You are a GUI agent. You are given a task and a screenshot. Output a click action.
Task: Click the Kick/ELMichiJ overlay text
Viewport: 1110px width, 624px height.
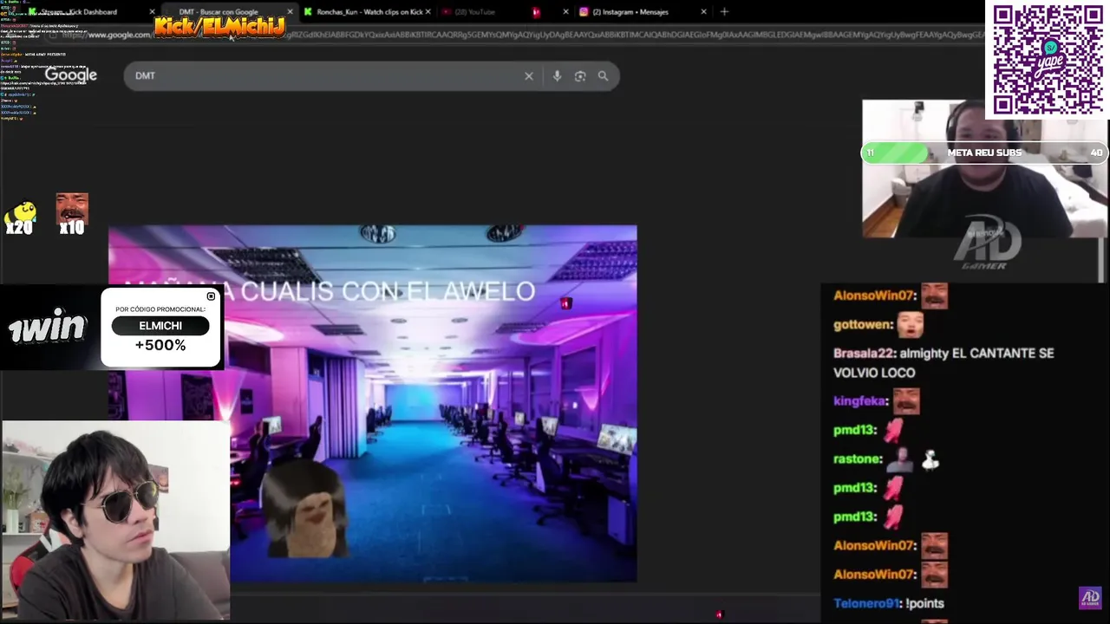click(219, 27)
